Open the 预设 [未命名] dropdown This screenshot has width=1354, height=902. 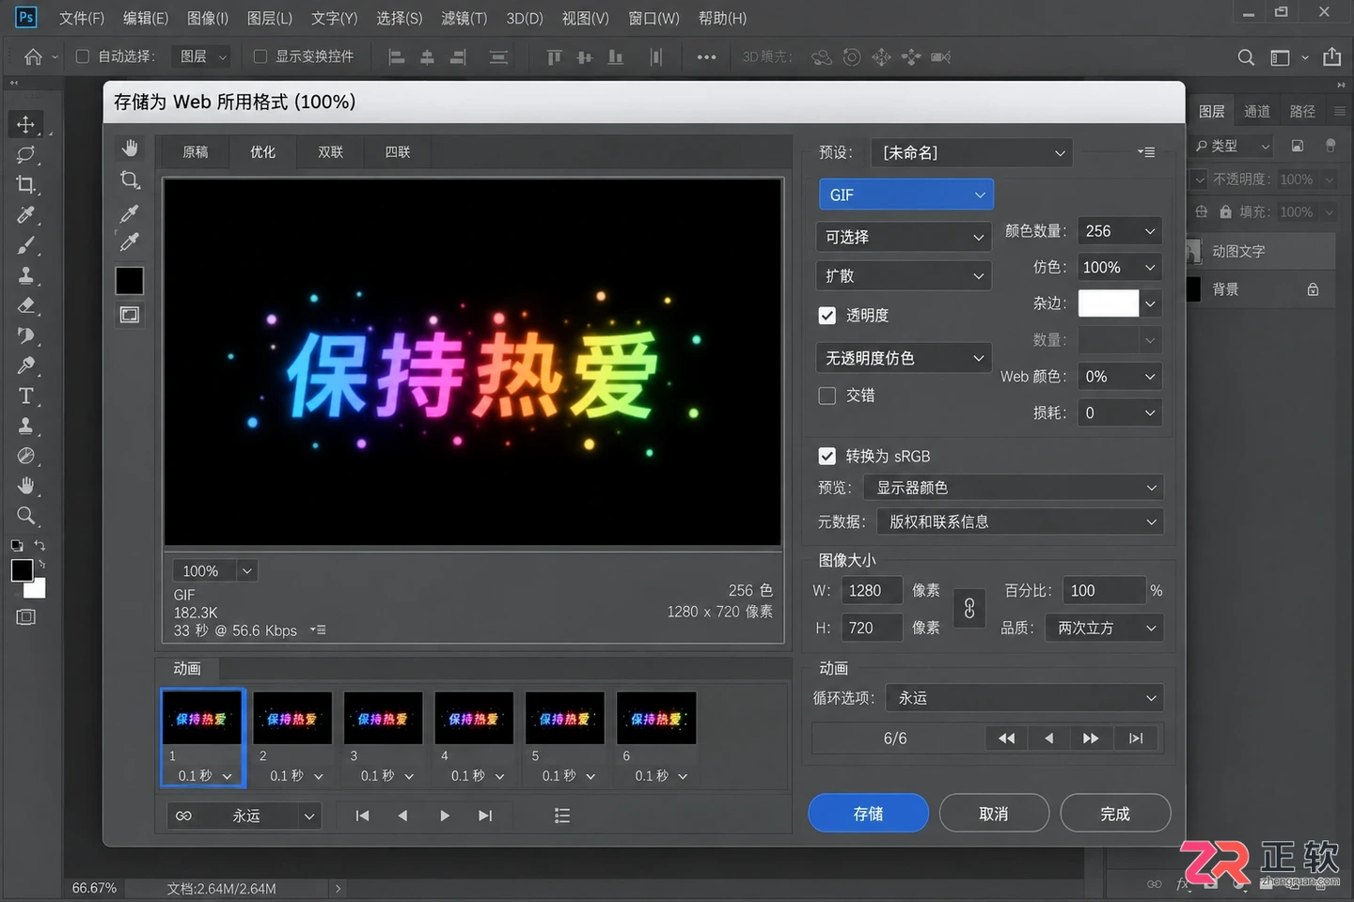[x=971, y=152]
